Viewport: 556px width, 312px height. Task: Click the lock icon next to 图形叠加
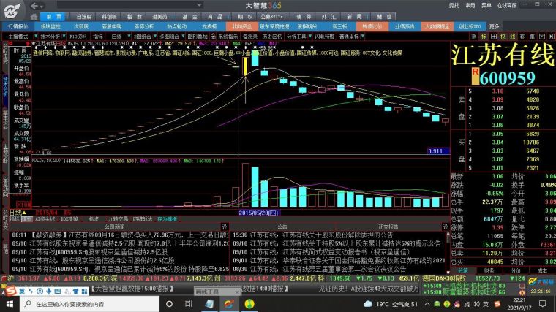pyautogui.click(x=213, y=36)
